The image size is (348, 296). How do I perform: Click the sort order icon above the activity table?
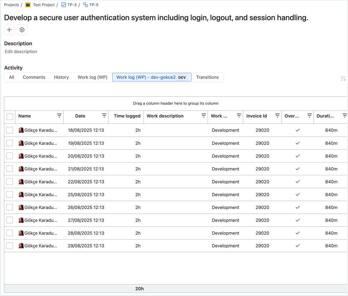pyautogui.click(x=343, y=78)
